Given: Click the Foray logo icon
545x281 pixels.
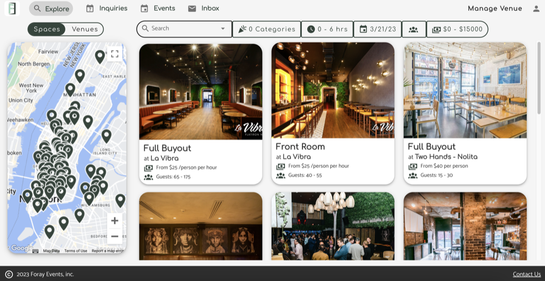Looking at the screenshot, I should pyautogui.click(x=12, y=9).
